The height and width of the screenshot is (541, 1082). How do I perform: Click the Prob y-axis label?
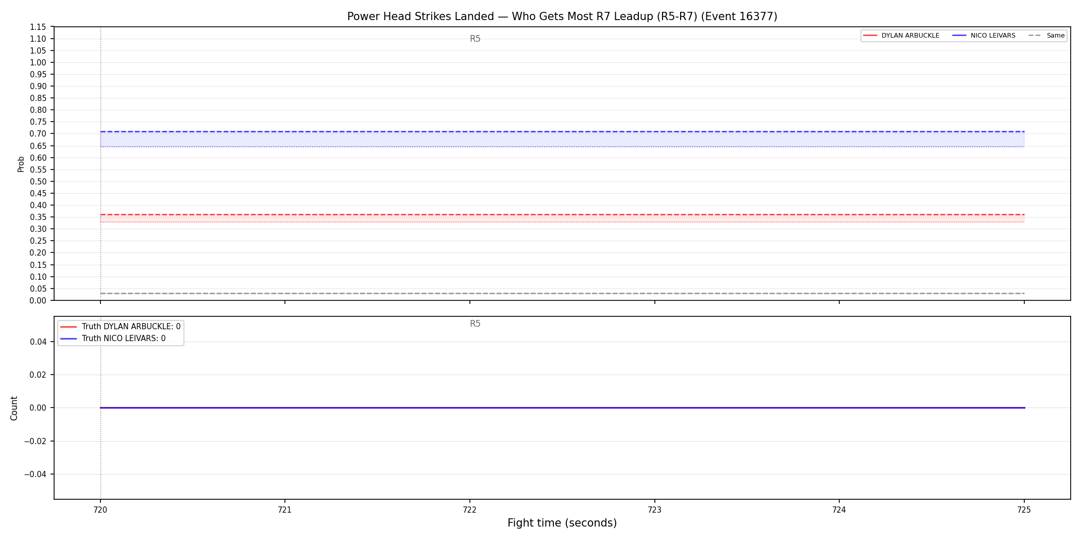21,164
